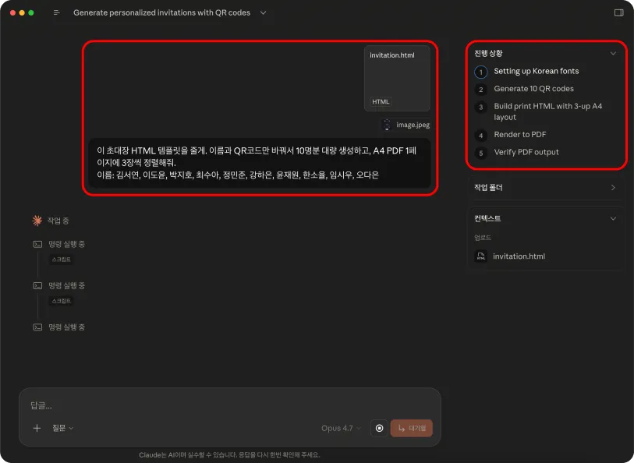Image resolution: width=634 pixels, height=463 pixels.
Task: Click terminal icon of first command row
Action: pyautogui.click(x=37, y=244)
